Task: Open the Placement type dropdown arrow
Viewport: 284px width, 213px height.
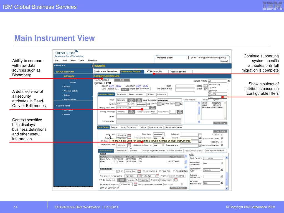Action: click(200, 145)
